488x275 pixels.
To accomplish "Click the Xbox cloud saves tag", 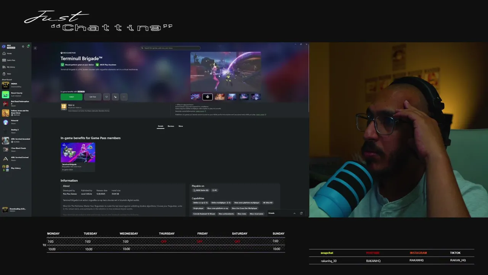I will point(257,214).
